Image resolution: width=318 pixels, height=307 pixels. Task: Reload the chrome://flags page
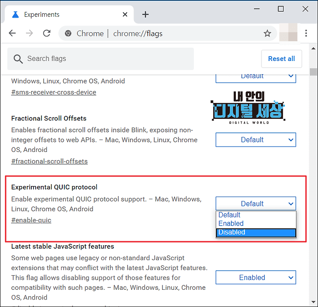coord(47,33)
